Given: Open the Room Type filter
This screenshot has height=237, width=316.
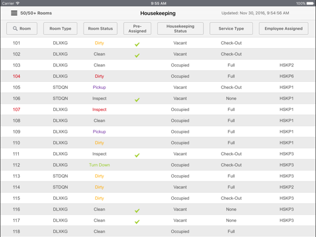Looking at the screenshot, I should (x=60, y=29).
